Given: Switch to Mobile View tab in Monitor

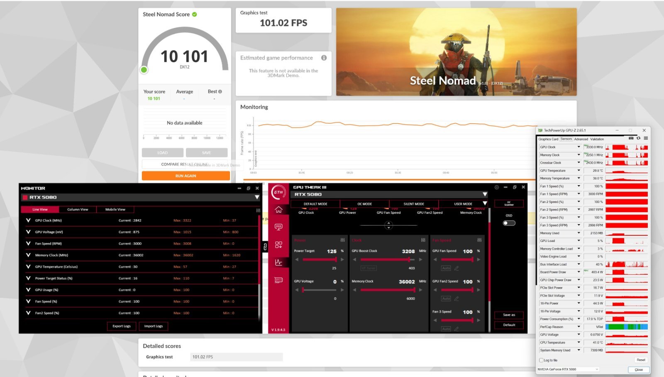Looking at the screenshot, I should (x=115, y=210).
